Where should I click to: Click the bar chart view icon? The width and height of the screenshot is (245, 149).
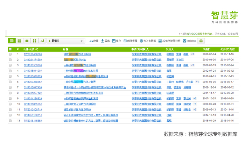42,41
